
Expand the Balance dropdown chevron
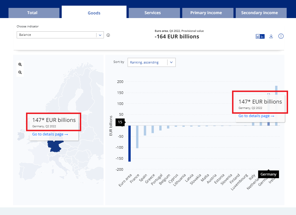(x=100, y=35)
